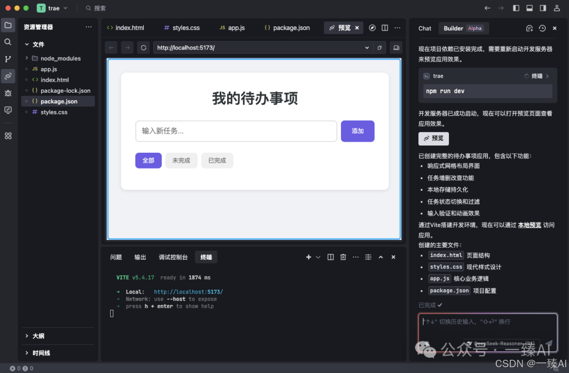Screen dimensions: 569x373
Task: Open the Extensions grid icon in sidebar
Action: tap(8, 136)
